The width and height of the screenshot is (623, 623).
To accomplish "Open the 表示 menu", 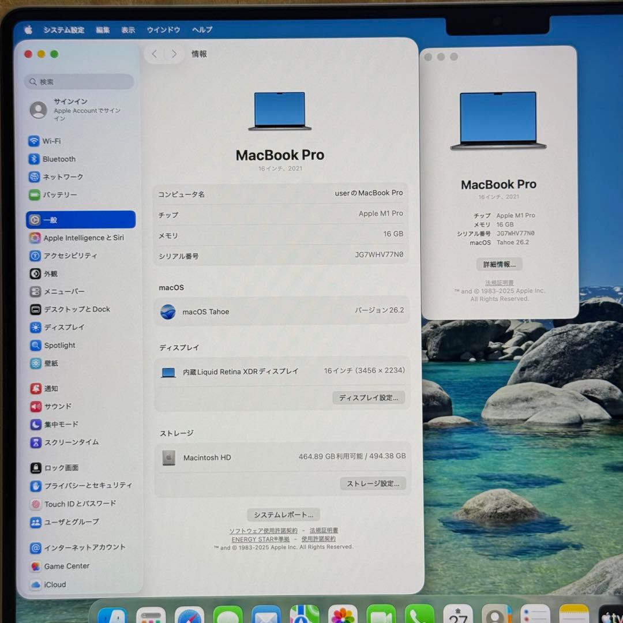I will pyautogui.click(x=128, y=30).
